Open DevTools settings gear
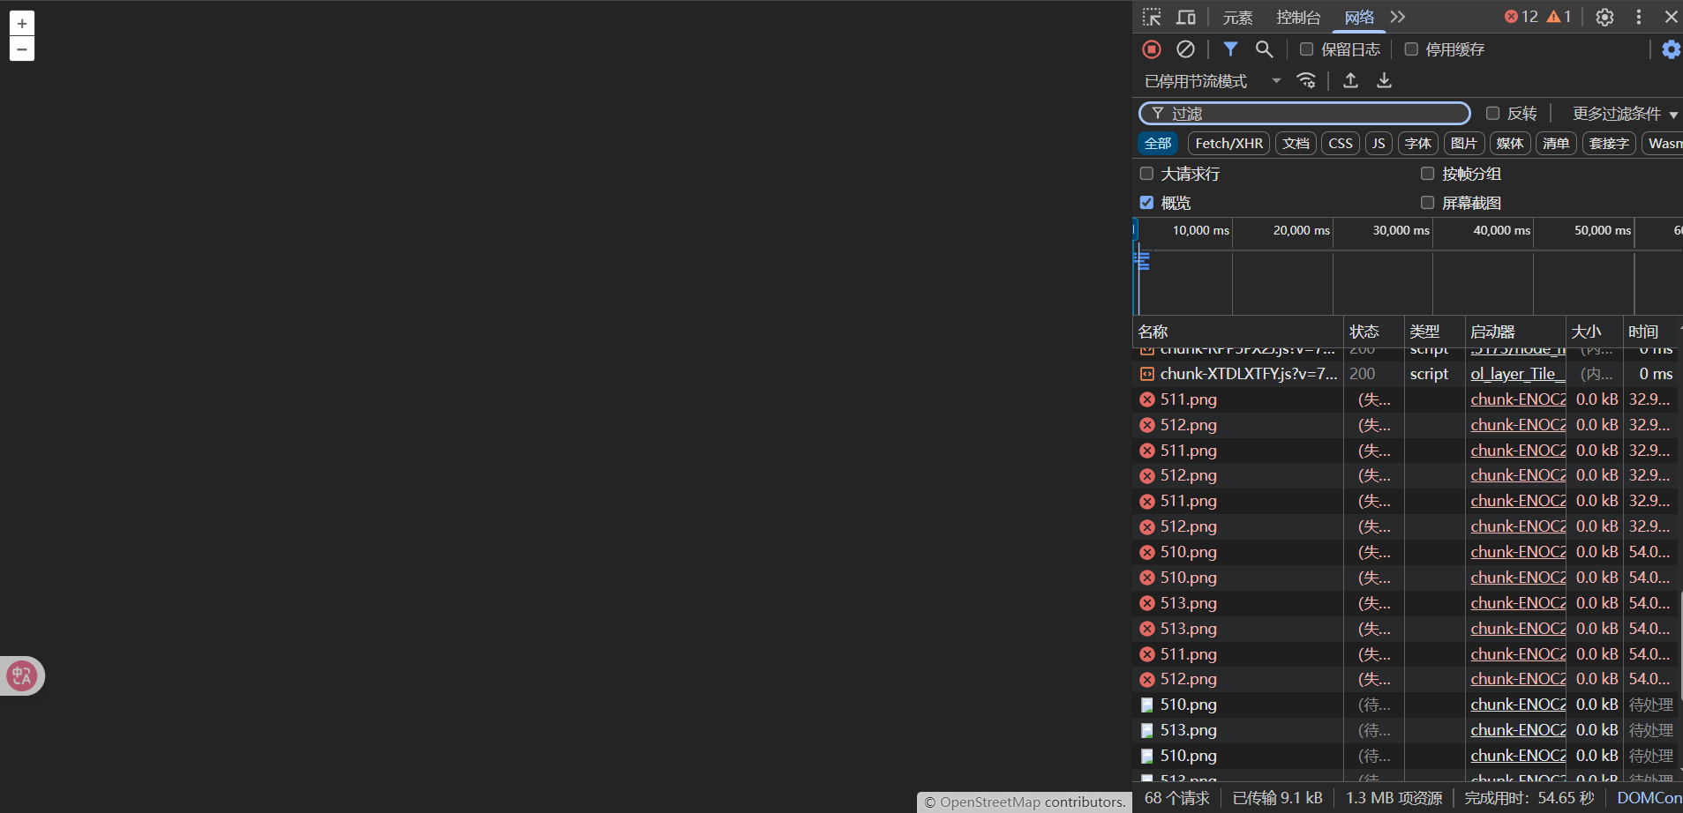This screenshot has width=1683, height=813. click(1604, 17)
